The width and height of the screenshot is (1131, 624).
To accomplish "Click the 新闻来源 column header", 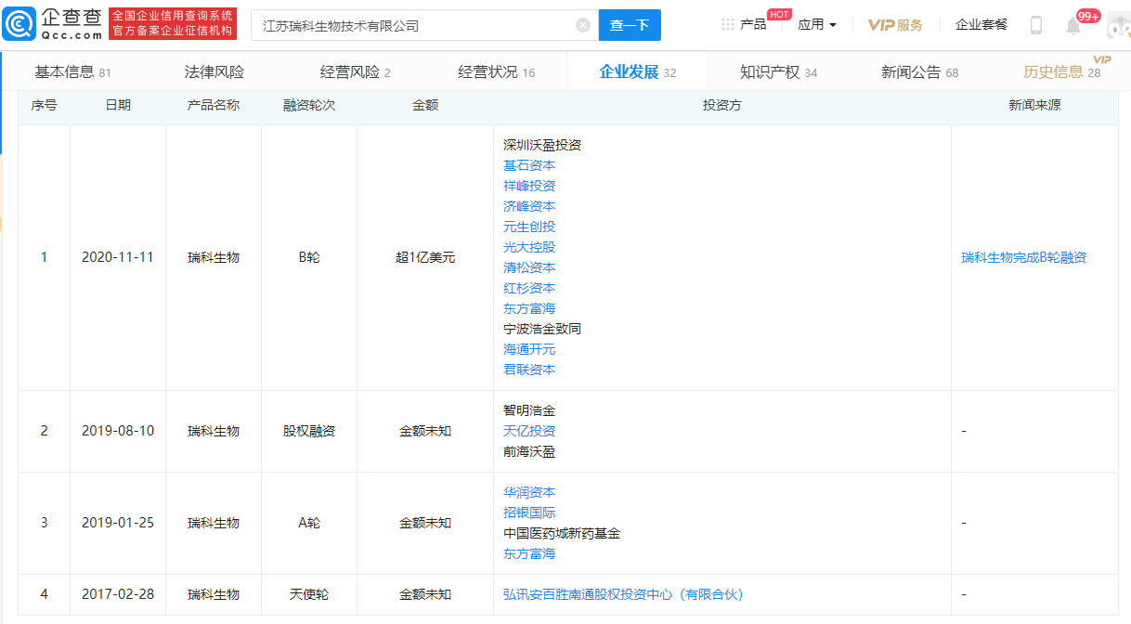I will 1034,105.
